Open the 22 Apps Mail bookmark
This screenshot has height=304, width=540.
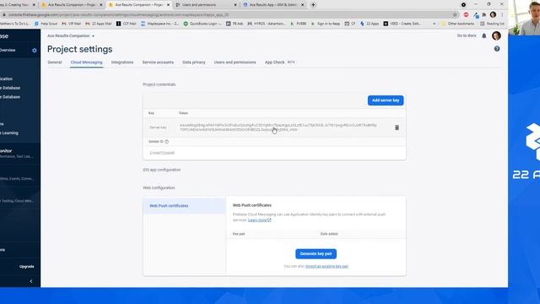point(99,24)
